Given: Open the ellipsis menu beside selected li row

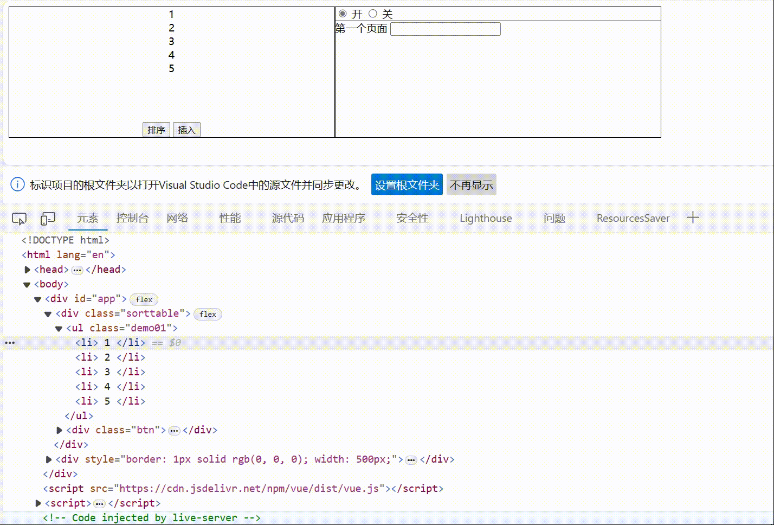Looking at the screenshot, I should (x=10, y=343).
